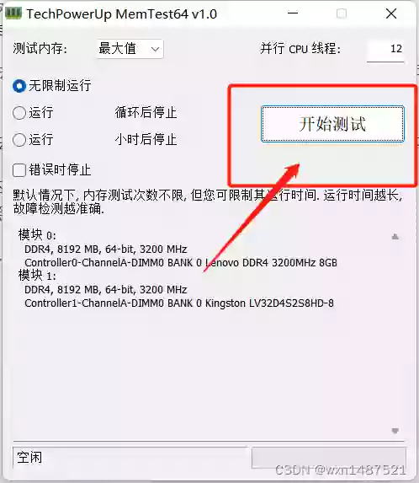
Task: Click the module list scroll-up arrow
Action: click(395, 237)
